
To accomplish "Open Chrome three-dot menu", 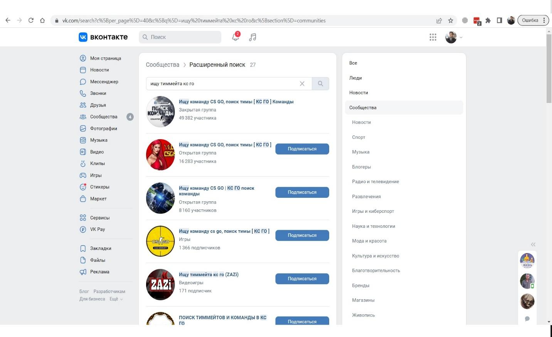I will [x=544, y=20].
